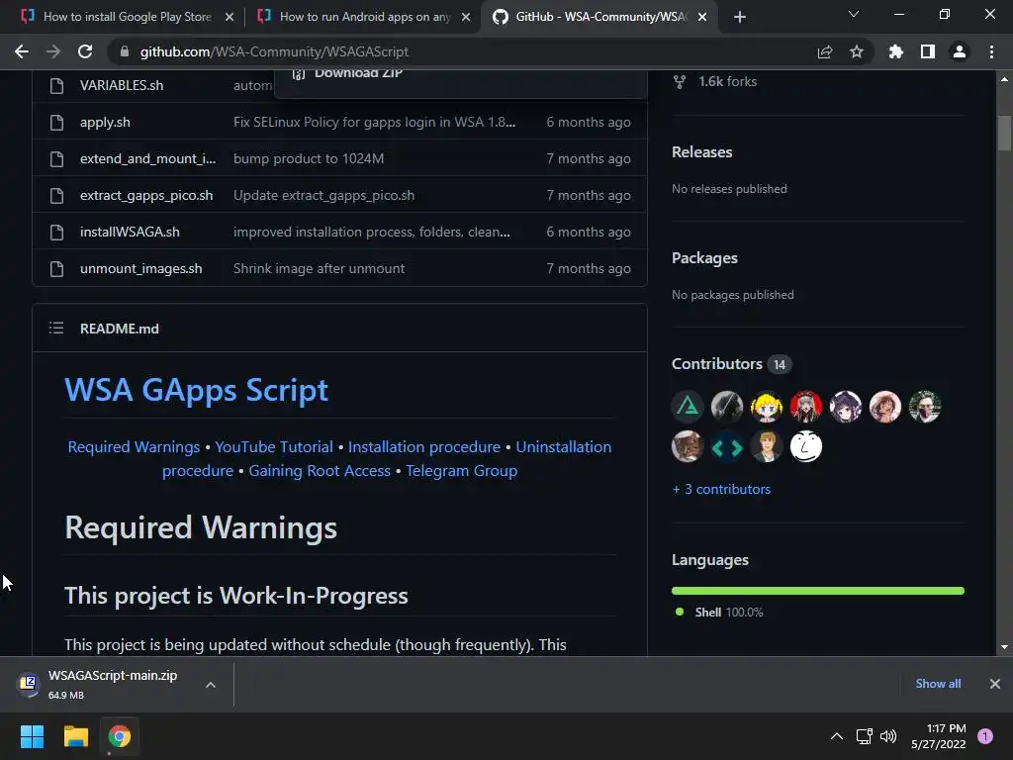The width and height of the screenshot is (1013, 760).
Task: Close the GitHub WSA-Community tab
Action: (702, 18)
